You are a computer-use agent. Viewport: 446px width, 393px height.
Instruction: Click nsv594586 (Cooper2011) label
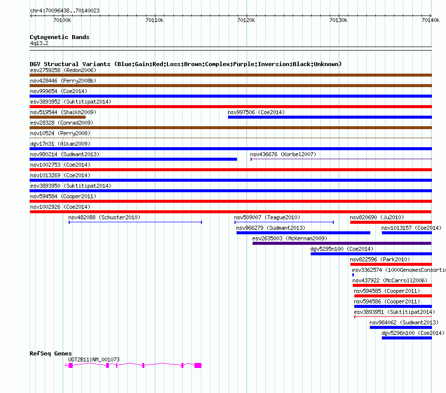[x=387, y=301]
